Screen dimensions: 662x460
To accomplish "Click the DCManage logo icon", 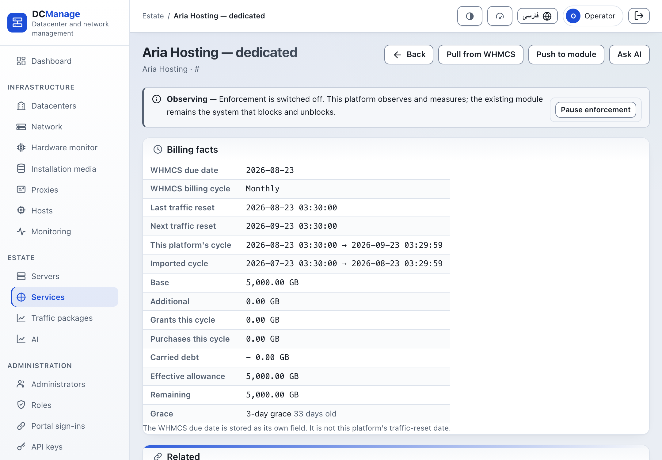I will click(17, 23).
